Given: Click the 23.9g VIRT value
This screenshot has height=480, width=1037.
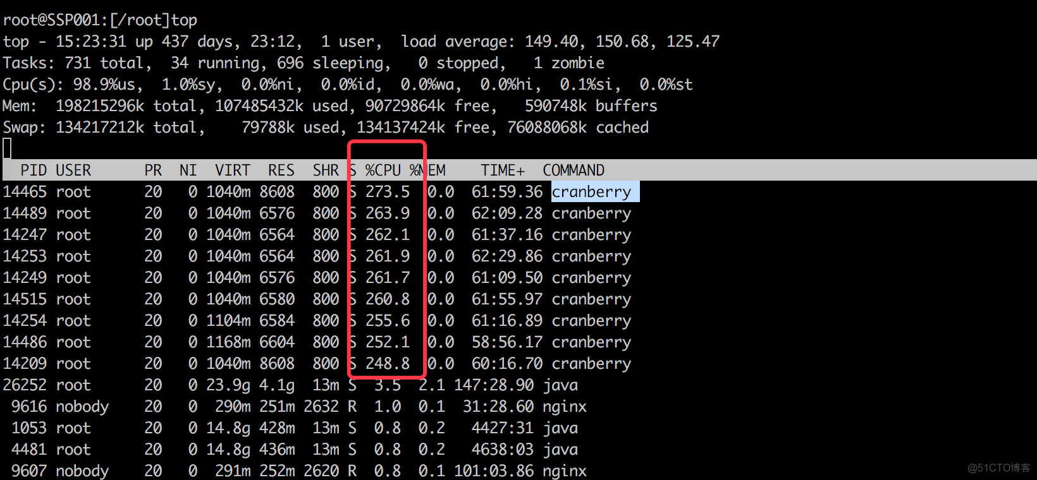Looking at the screenshot, I should pos(228,385).
